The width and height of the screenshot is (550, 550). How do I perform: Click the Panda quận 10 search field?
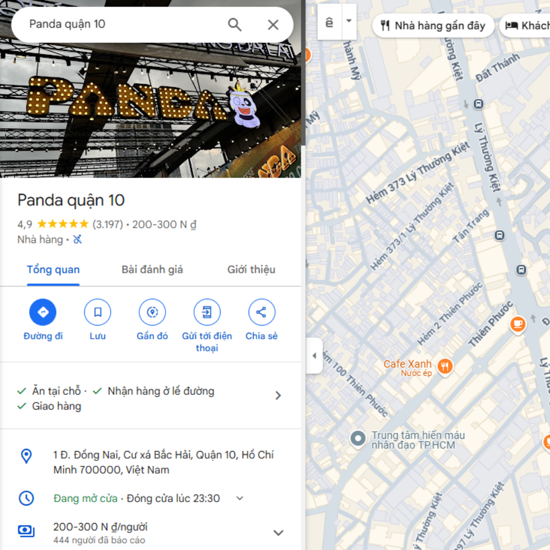coord(123,24)
